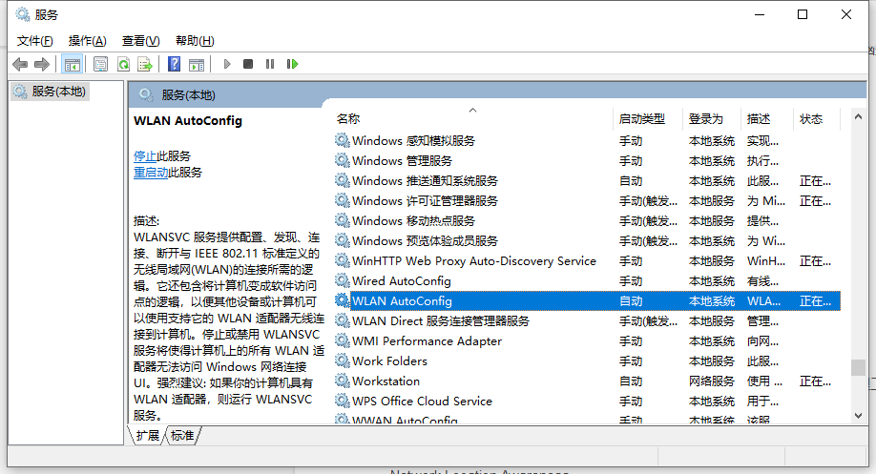Click gear icon of WLAN Direct 服务连接管理器服务

point(342,321)
